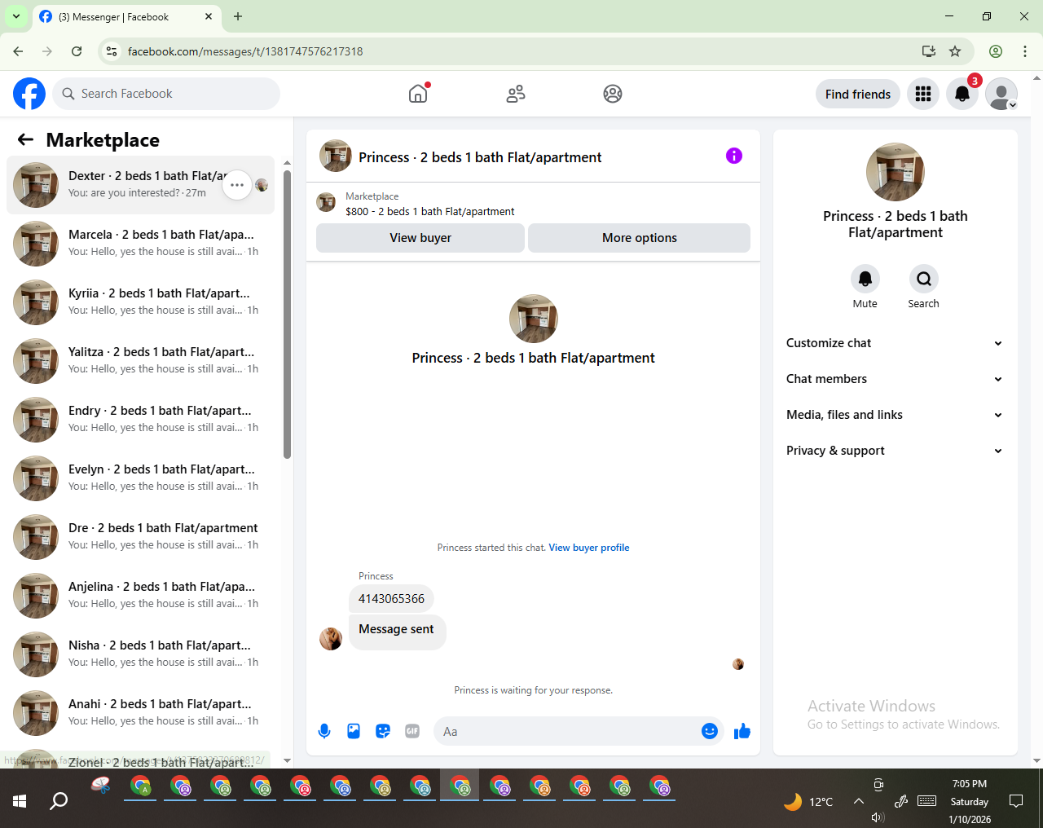Open the taskbar notification center icon
Image resolution: width=1043 pixels, height=828 pixels.
click(x=1016, y=801)
